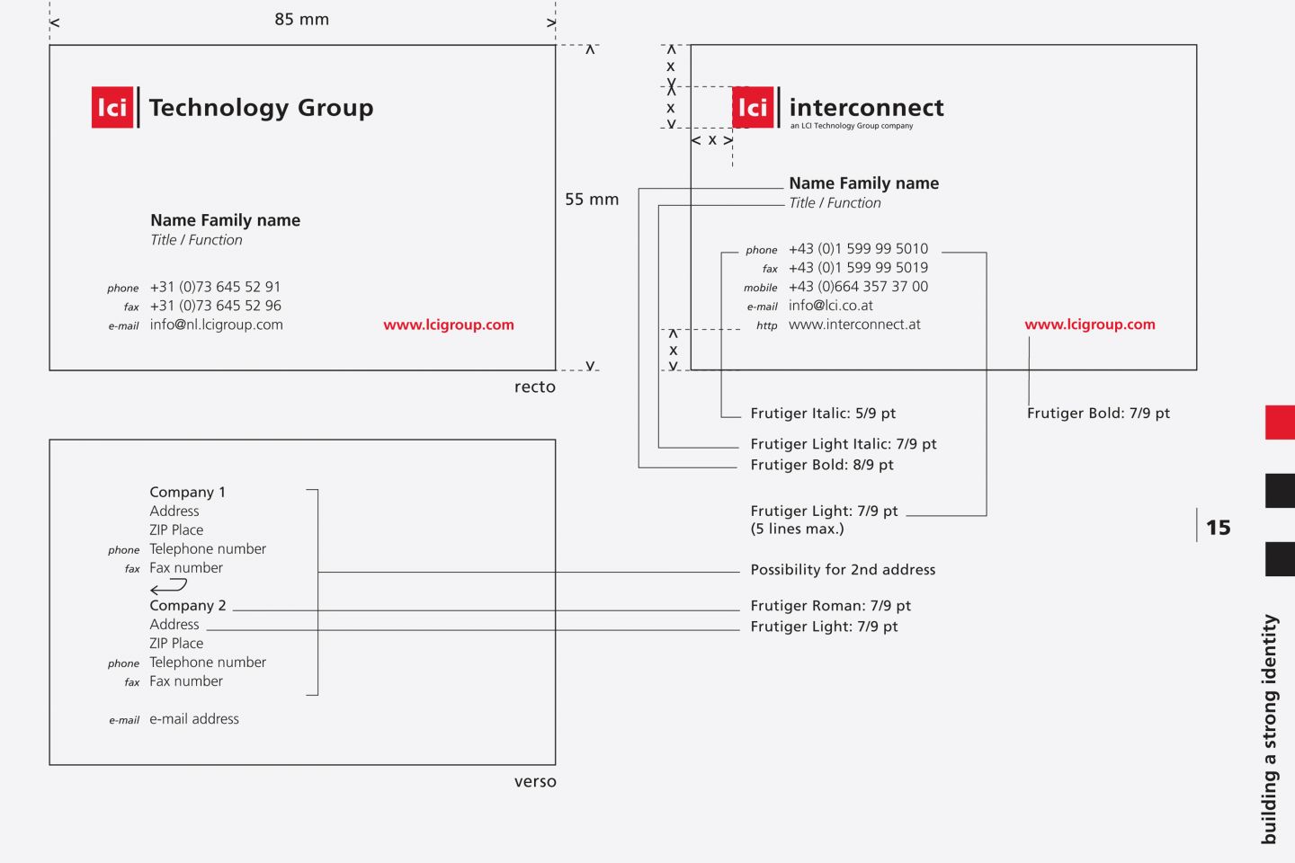This screenshot has width=1295, height=863.
Task: Click 'Possibility for 2nd address' annotation
Action: (843, 570)
